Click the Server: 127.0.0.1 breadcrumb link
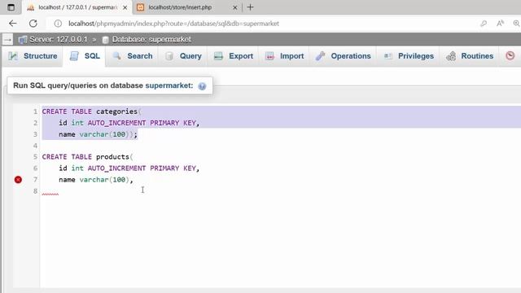The height and width of the screenshot is (293, 521). click(58, 40)
